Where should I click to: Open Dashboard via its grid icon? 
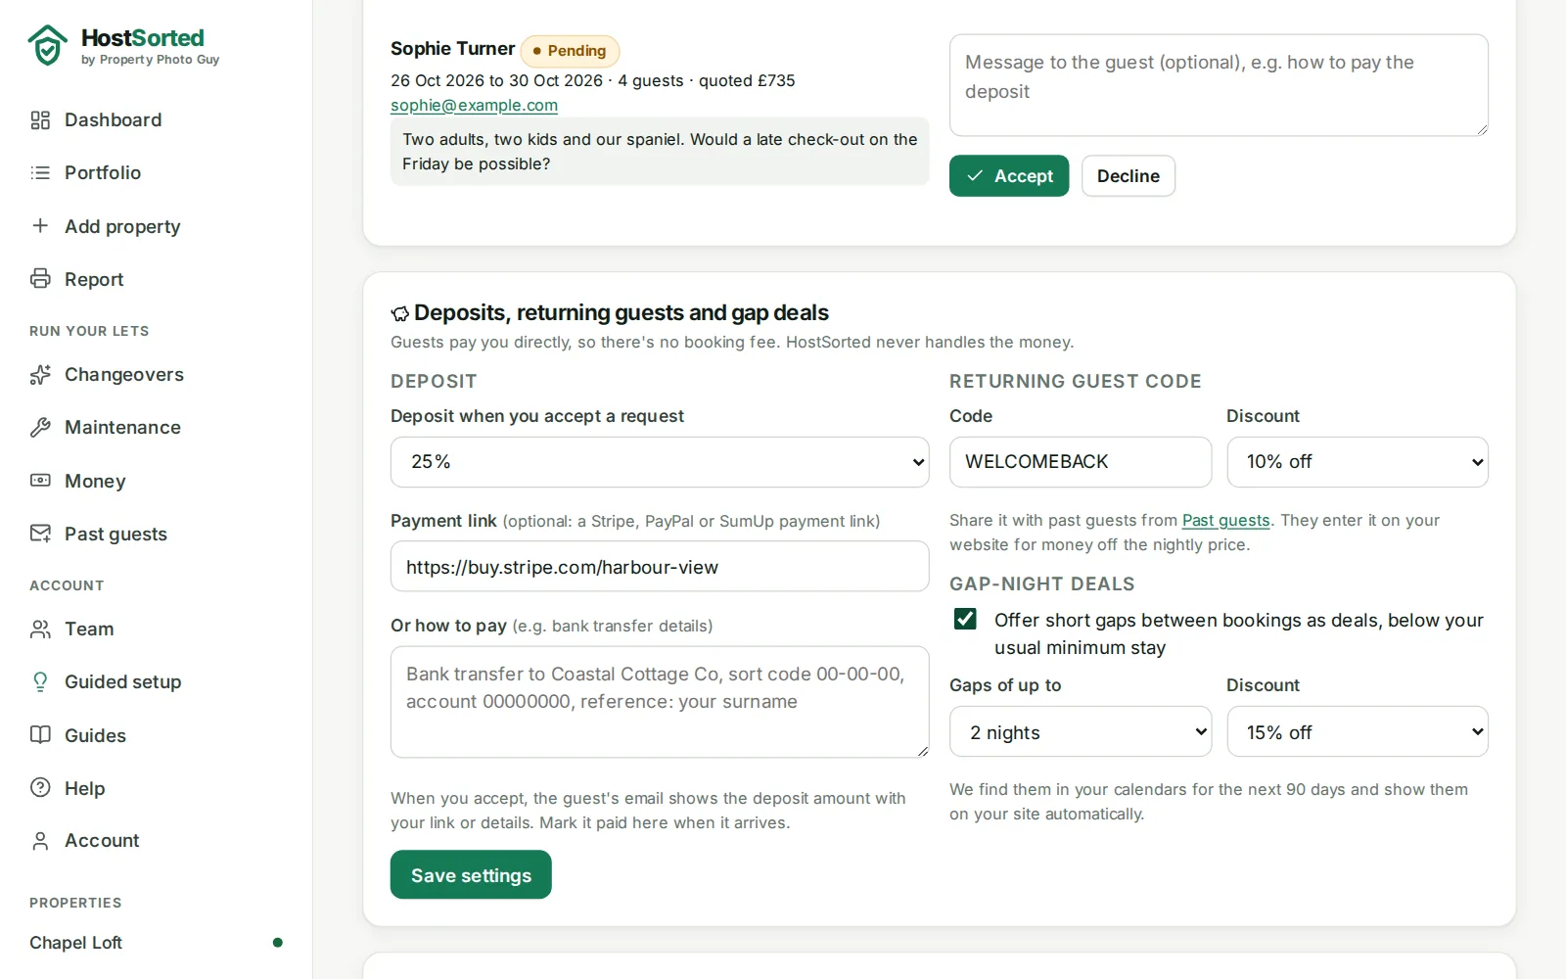click(x=40, y=120)
